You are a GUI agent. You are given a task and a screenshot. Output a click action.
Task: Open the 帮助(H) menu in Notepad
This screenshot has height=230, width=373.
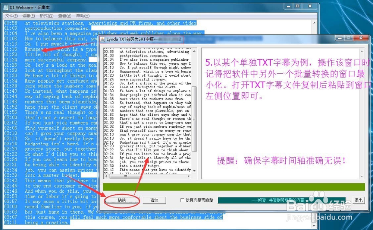tap(82, 16)
